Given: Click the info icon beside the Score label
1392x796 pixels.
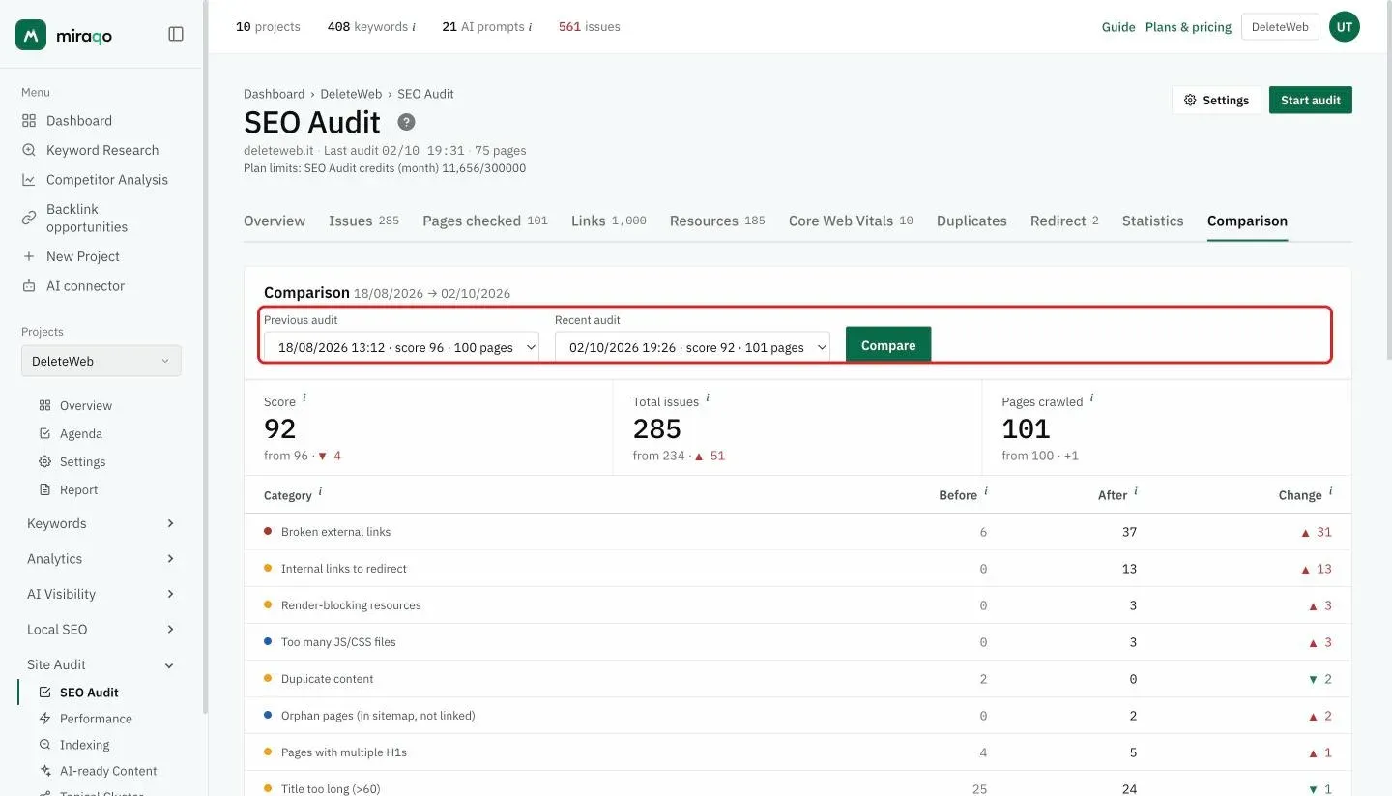Looking at the screenshot, I should tap(304, 398).
